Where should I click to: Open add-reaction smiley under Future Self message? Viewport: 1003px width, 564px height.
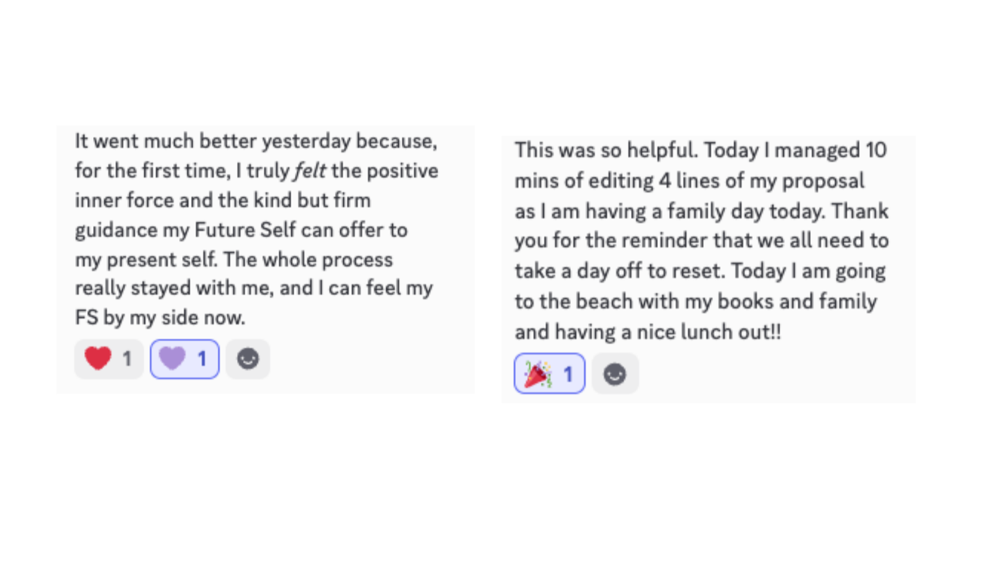click(x=248, y=359)
